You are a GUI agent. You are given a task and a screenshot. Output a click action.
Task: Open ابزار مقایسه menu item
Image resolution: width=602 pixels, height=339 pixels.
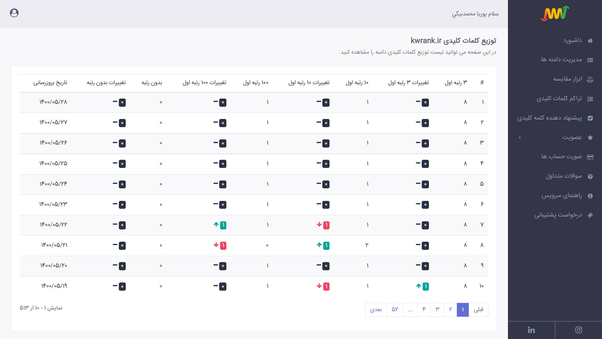point(555,79)
